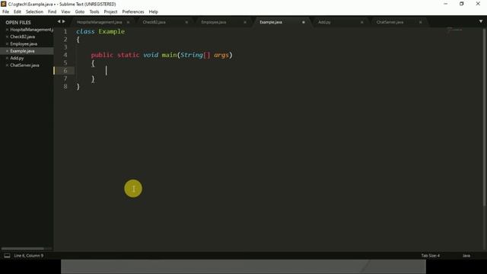Close the HospitalManagement.java tab

point(128,22)
